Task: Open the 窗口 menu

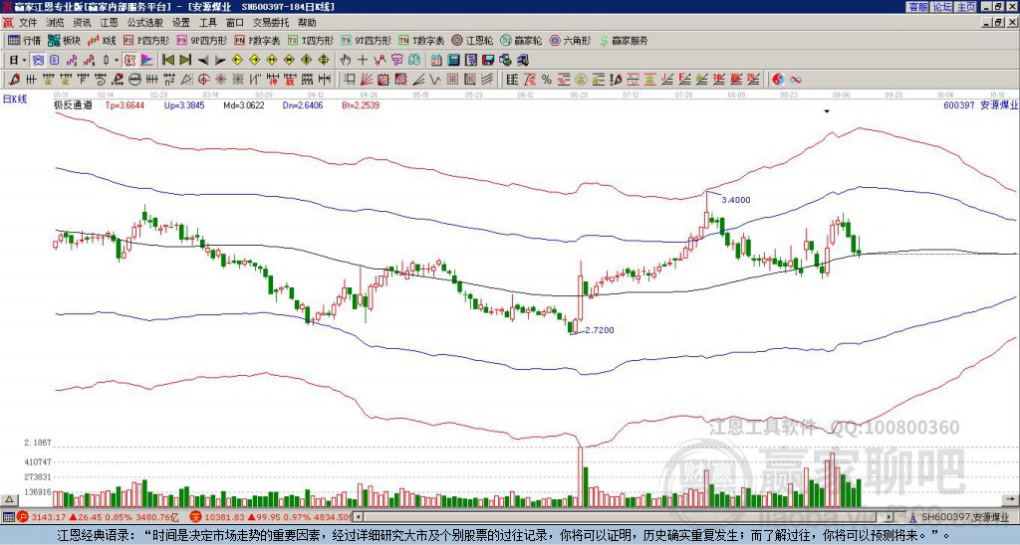Action: pyautogui.click(x=235, y=23)
